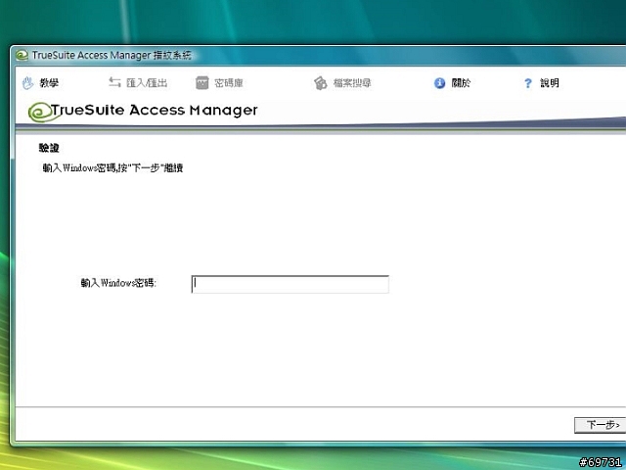
Task: Open the 密碼庫 password bank icon
Action: click(202, 82)
